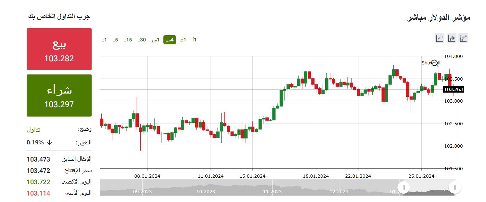
Task: Switch to the 5د timeframe
Action: [x=116, y=40]
